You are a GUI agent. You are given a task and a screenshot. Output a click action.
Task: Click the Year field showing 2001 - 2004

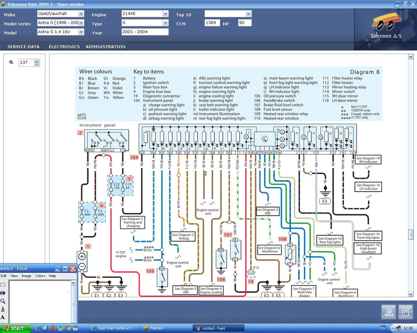(145, 32)
